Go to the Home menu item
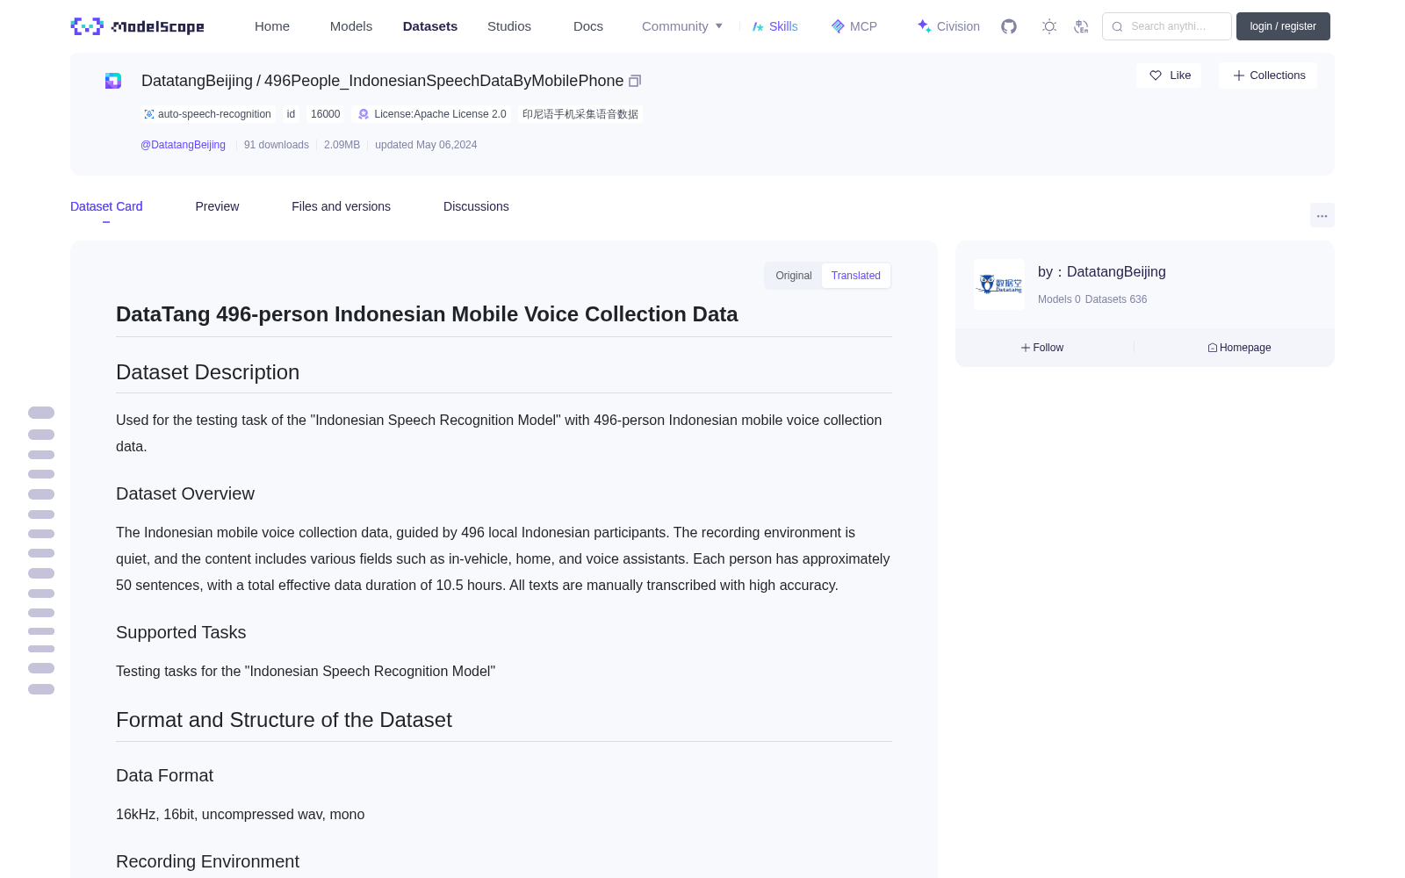Image resolution: width=1405 pixels, height=878 pixels. [x=272, y=26]
